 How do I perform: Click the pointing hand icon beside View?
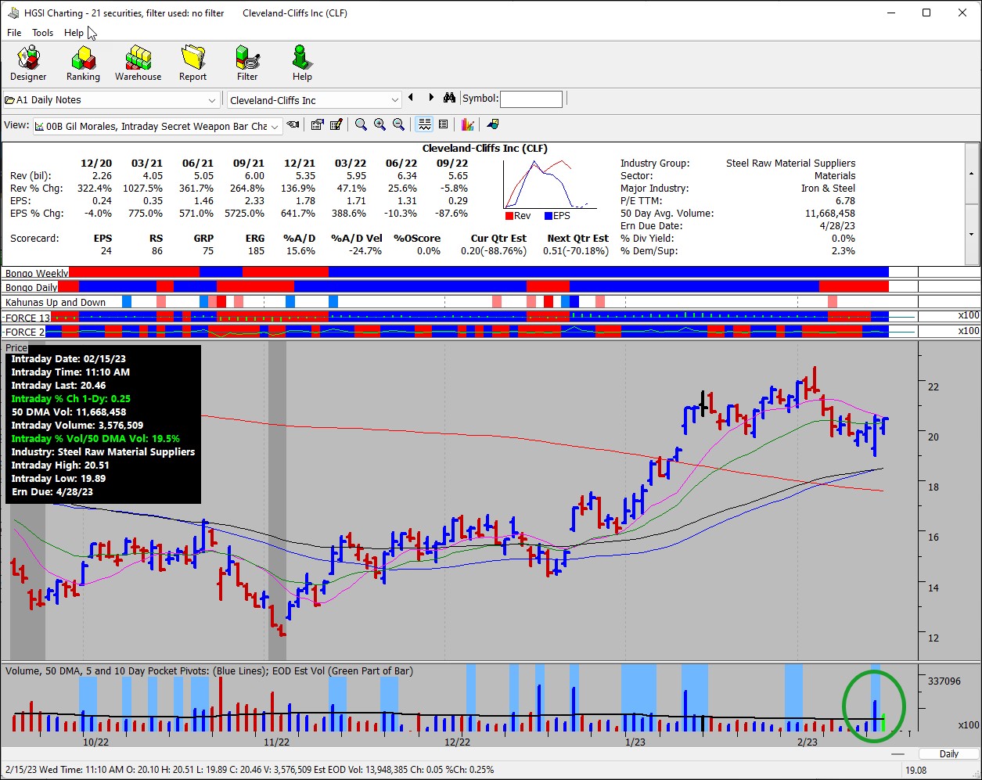coord(293,125)
